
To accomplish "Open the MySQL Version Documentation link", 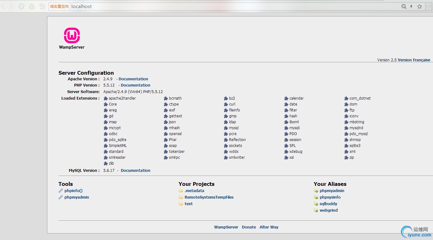I will tap(135, 171).
